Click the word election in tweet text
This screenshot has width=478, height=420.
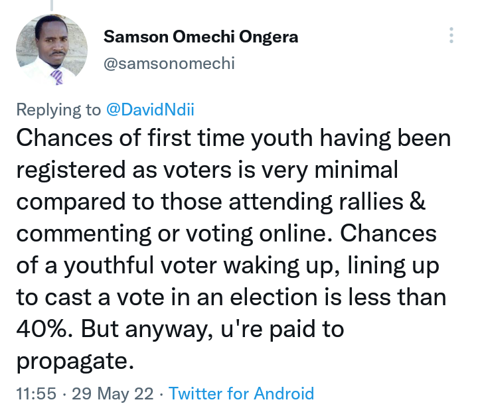pyautogui.click(x=274, y=297)
